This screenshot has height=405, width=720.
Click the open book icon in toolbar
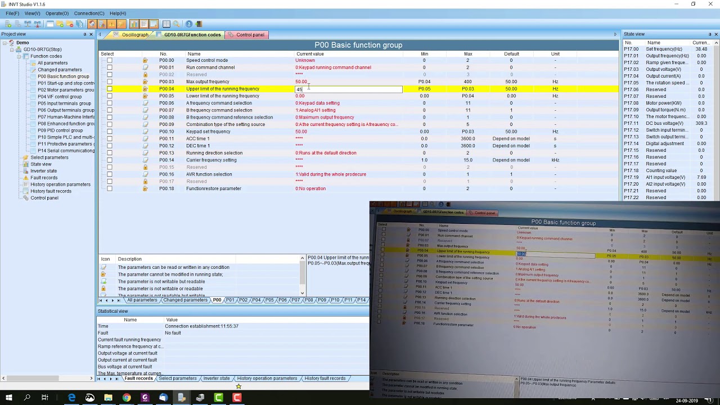[x=166, y=24]
